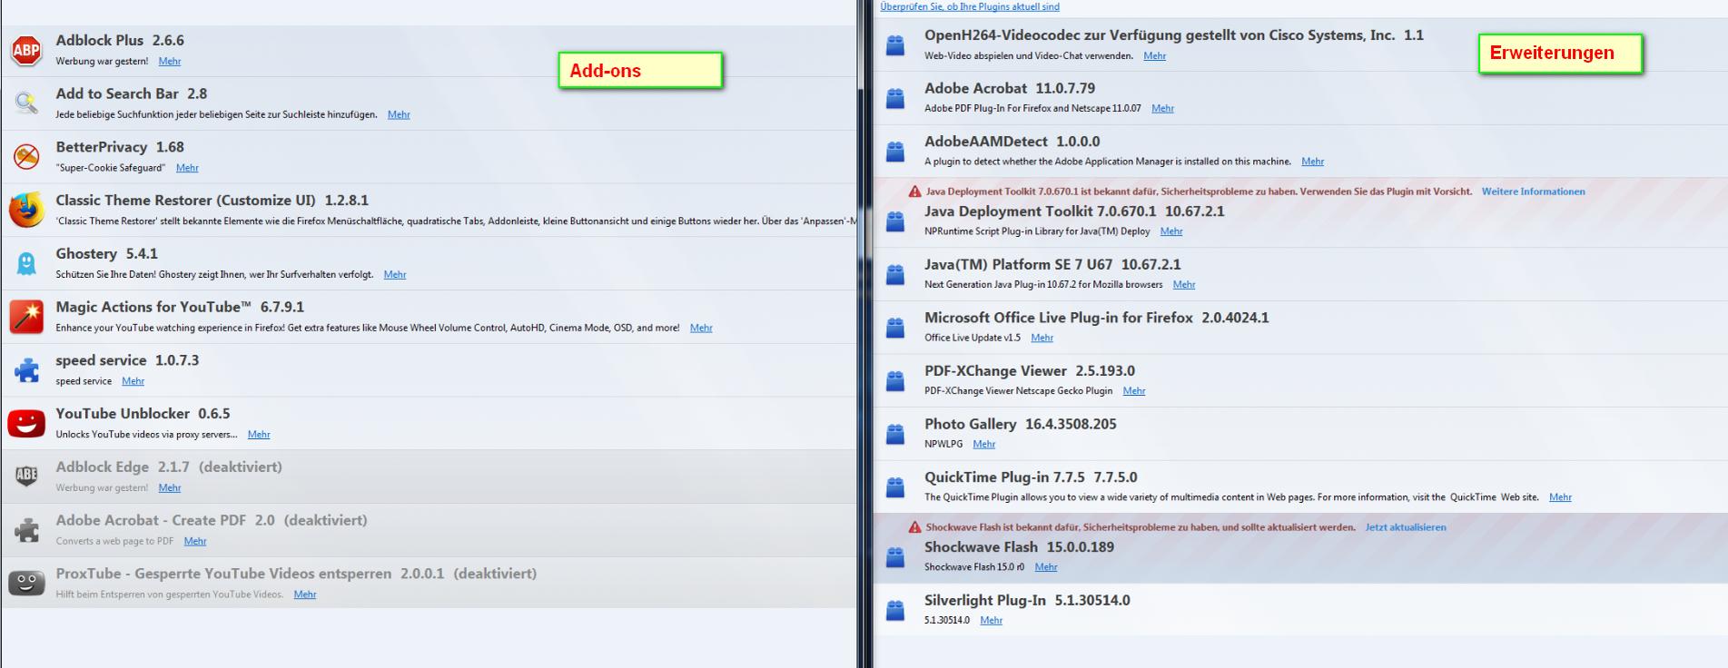This screenshot has height=668, width=1728.
Task: Click 'Jetzt aktualisieren' for Shockwave Flash
Action: [1406, 527]
